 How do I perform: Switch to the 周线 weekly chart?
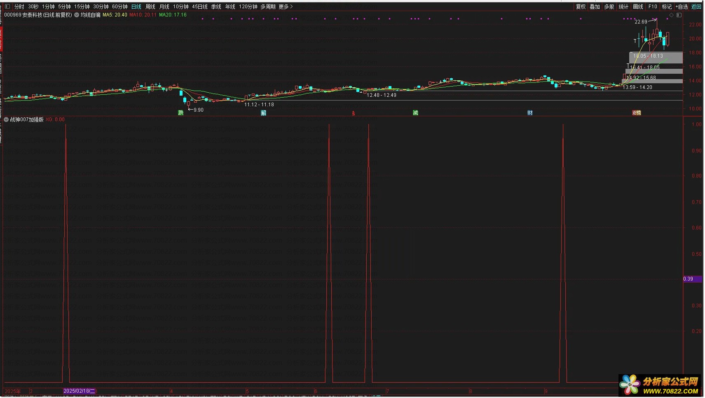coord(150,7)
